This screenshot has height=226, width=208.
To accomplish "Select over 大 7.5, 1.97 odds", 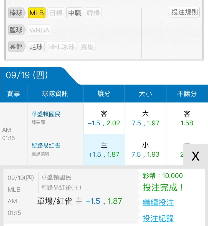I will point(145,118).
